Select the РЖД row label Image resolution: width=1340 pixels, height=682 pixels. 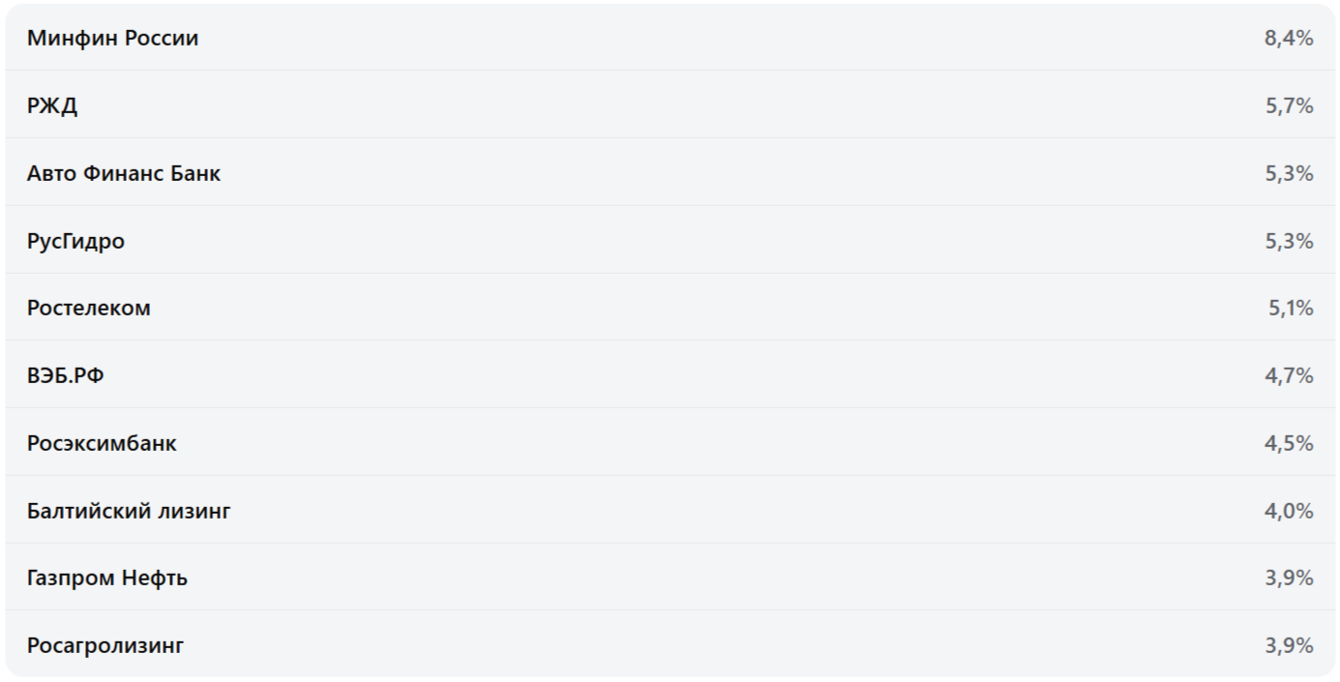tap(52, 106)
